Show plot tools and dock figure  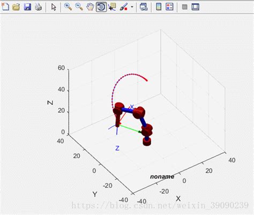[x=196, y=7]
